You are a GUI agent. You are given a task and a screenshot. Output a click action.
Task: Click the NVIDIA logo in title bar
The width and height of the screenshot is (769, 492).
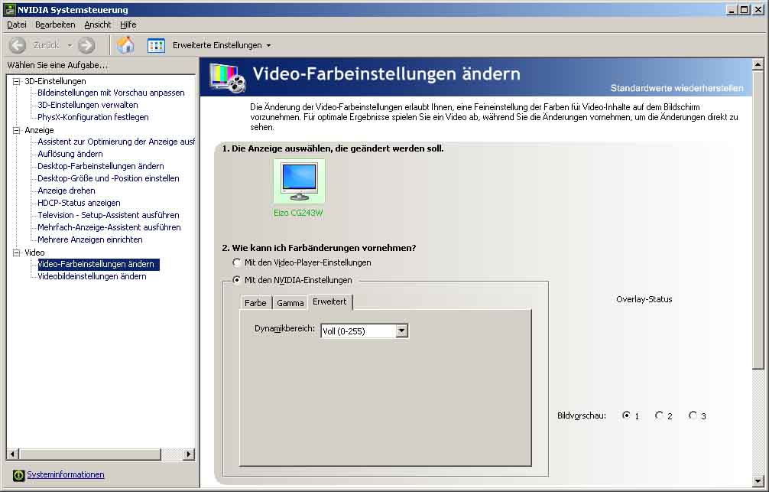point(9,10)
